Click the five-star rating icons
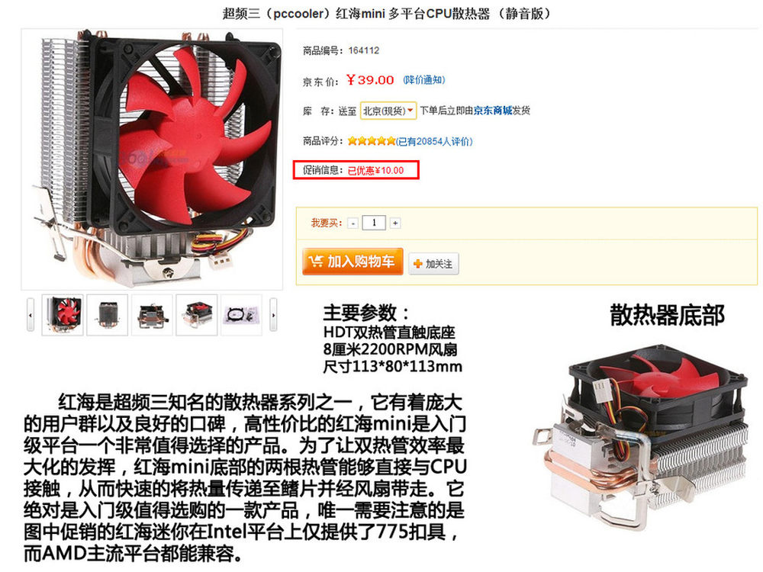The image size is (763, 572). tap(372, 141)
